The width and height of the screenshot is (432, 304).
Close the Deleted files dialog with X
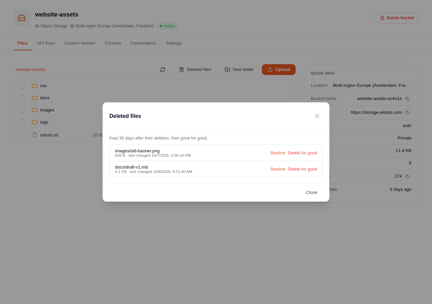pos(317,116)
